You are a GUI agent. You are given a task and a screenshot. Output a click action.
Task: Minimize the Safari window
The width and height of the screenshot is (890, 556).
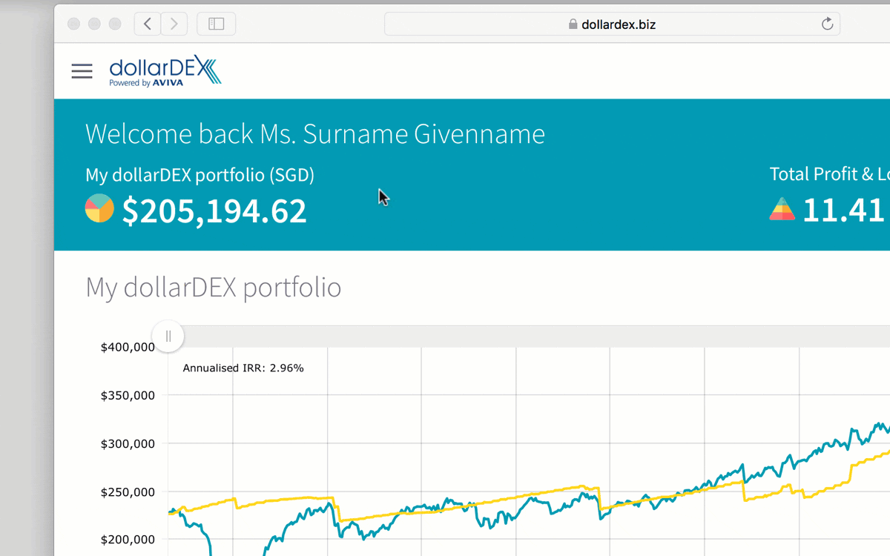point(94,24)
